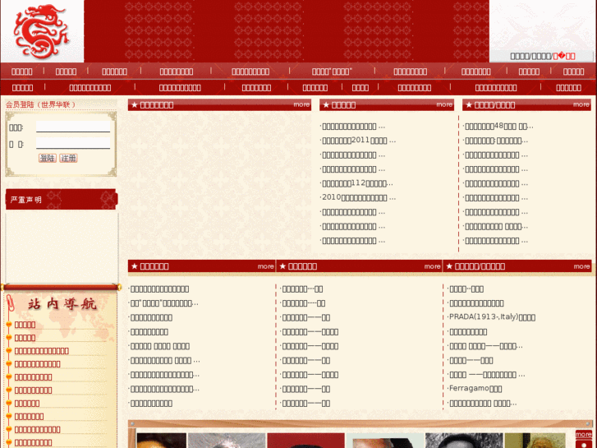The height and width of the screenshot is (448, 597).
Task: Click the 会员登陆(世界华联) heading
Action: click(40, 104)
